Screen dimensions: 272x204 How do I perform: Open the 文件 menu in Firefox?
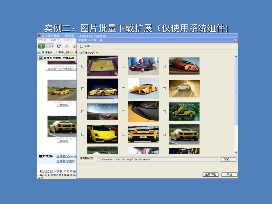coord(43,40)
